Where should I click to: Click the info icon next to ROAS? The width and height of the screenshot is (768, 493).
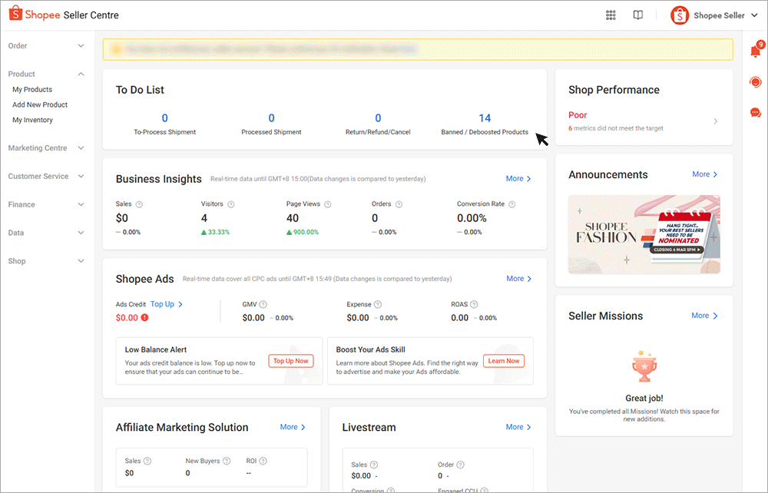[475, 304]
